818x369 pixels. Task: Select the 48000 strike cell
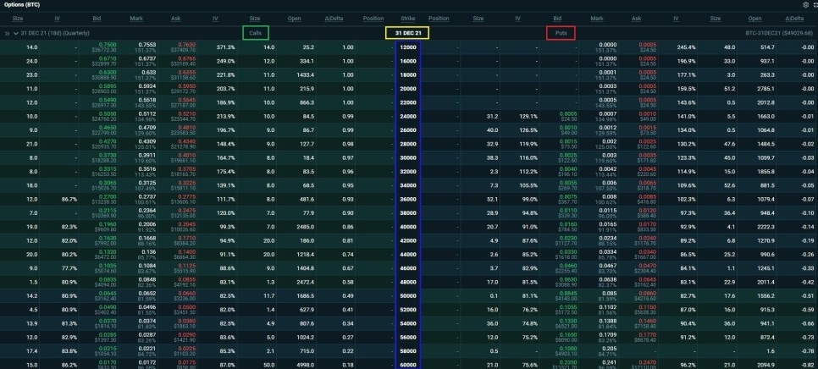(408, 282)
